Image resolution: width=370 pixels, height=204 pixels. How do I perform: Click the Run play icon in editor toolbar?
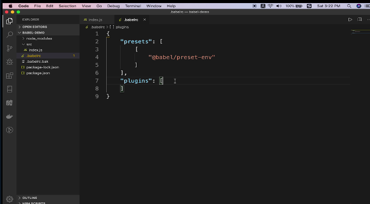(x=350, y=20)
